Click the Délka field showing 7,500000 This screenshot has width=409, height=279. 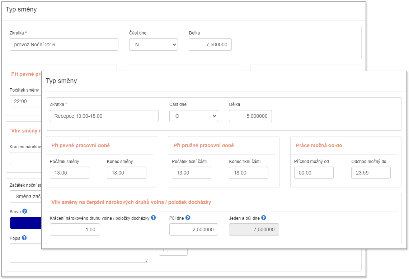[210, 45]
